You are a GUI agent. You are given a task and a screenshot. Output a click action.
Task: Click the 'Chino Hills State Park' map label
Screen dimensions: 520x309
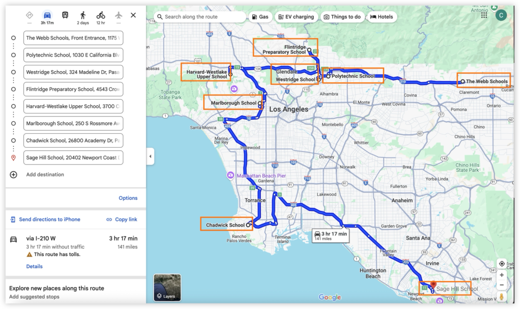pyautogui.click(x=467, y=167)
